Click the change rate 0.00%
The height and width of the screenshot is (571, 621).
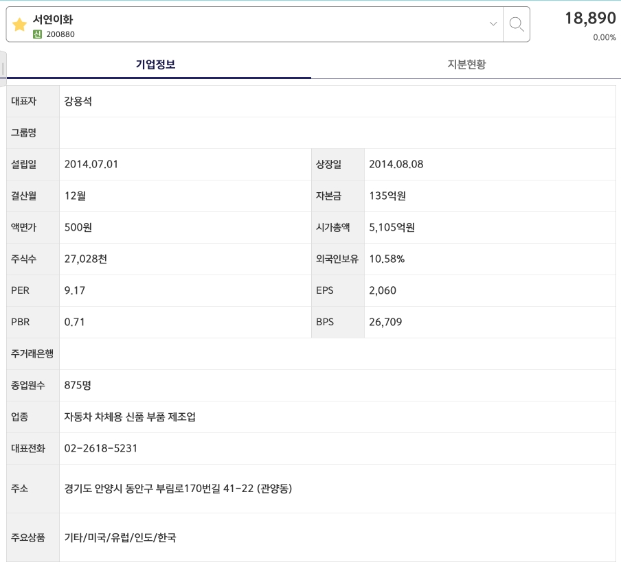point(605,37)
